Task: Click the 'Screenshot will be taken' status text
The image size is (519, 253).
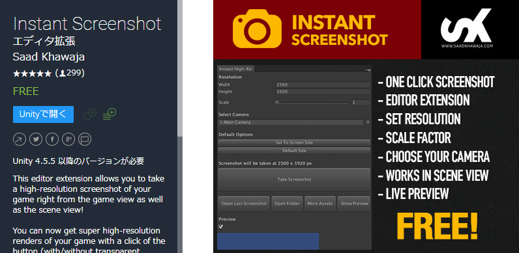Action: point(265,163)
